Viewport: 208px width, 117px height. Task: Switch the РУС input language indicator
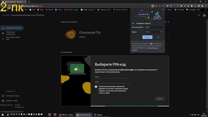click(x=198, y=115)
